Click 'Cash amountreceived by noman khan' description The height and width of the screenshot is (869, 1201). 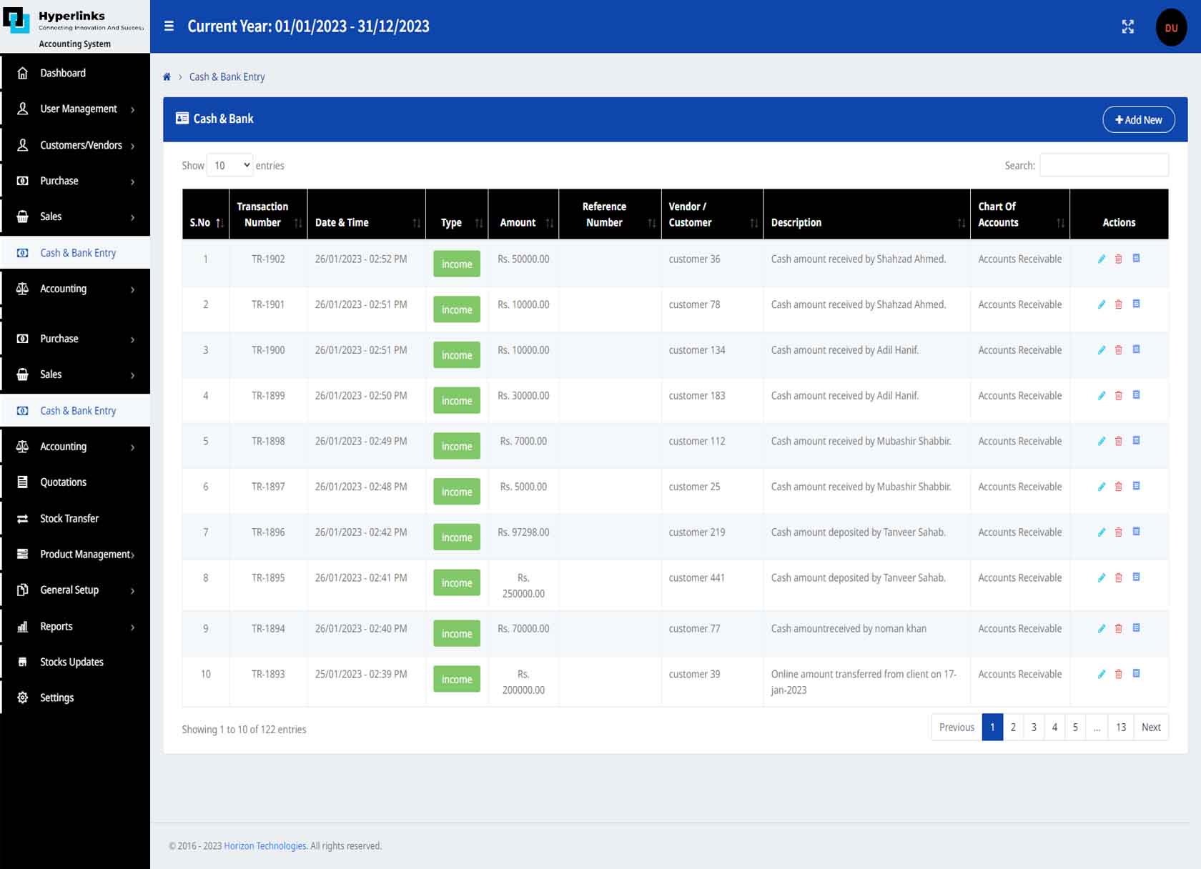(x=849, y=628)
